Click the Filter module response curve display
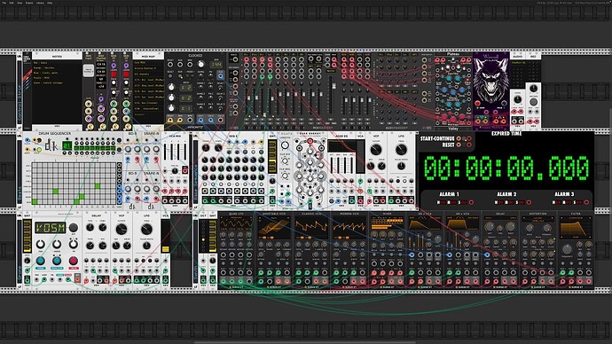Viewport: 612px width, 344px height. tap(576, 228)
